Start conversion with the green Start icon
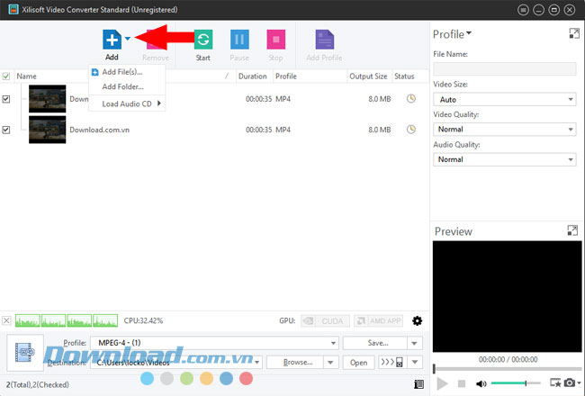The height and width of the screenshot is (396, 585). (203, 40)
